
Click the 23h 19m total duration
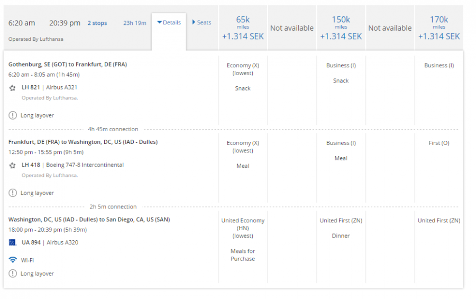(x=135, y=23)
